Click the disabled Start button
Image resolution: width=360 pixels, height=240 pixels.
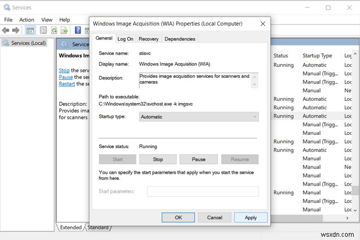[118, 159]
